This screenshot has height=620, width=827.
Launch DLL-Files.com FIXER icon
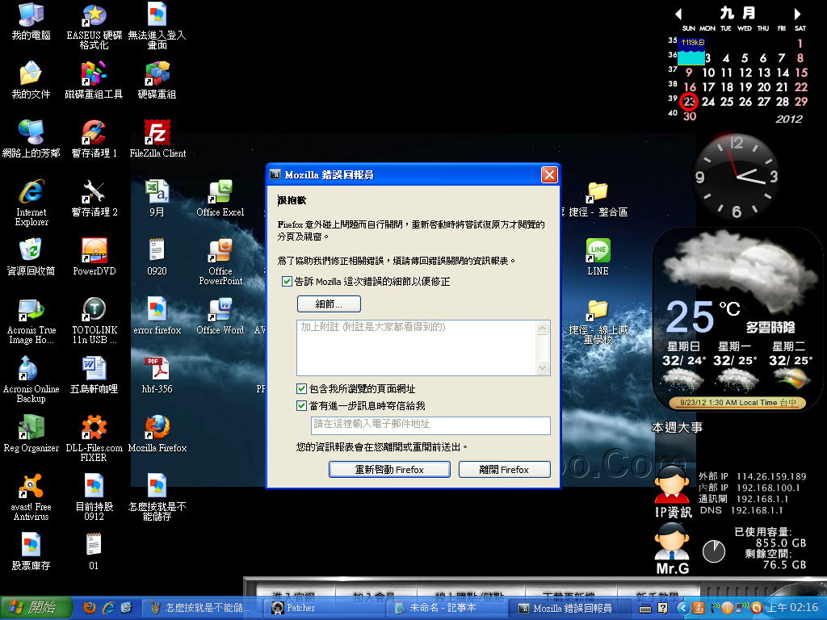pos(94,439)
